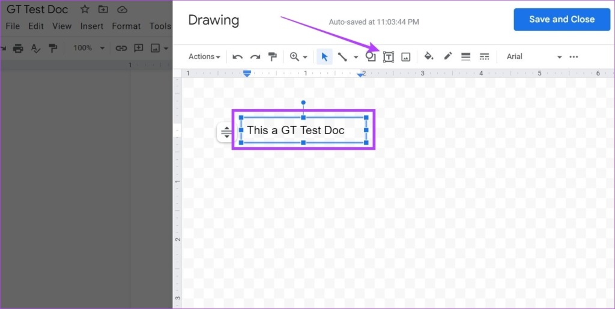Click the Spell check icon in Docs toolbar
The image size is (615, 309).
35,48
